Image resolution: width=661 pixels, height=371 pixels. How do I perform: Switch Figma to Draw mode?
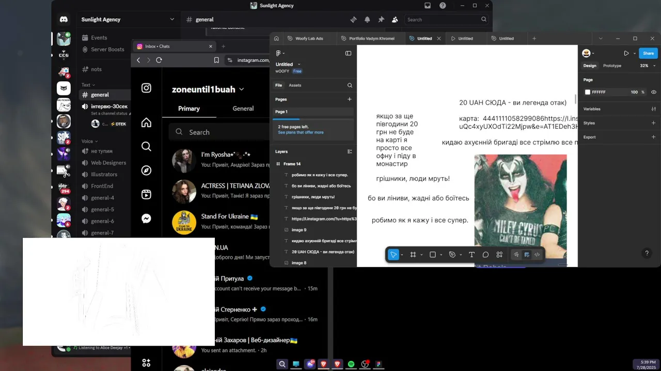[x=516, y=255]
